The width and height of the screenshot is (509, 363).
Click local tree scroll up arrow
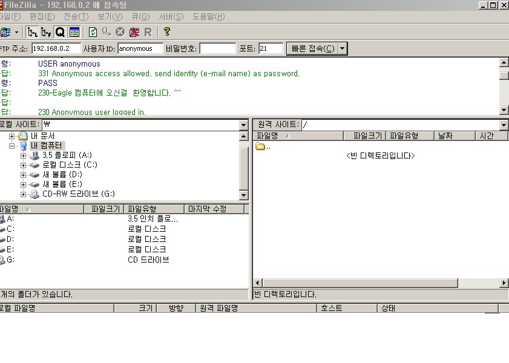(x=244, y=136)
